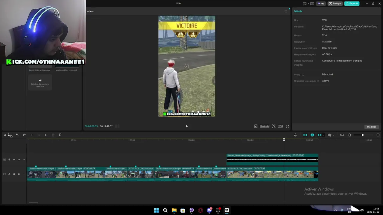The image size is (383, 215).
Task: Open upper overlay track more options
Action: [24, 159]
